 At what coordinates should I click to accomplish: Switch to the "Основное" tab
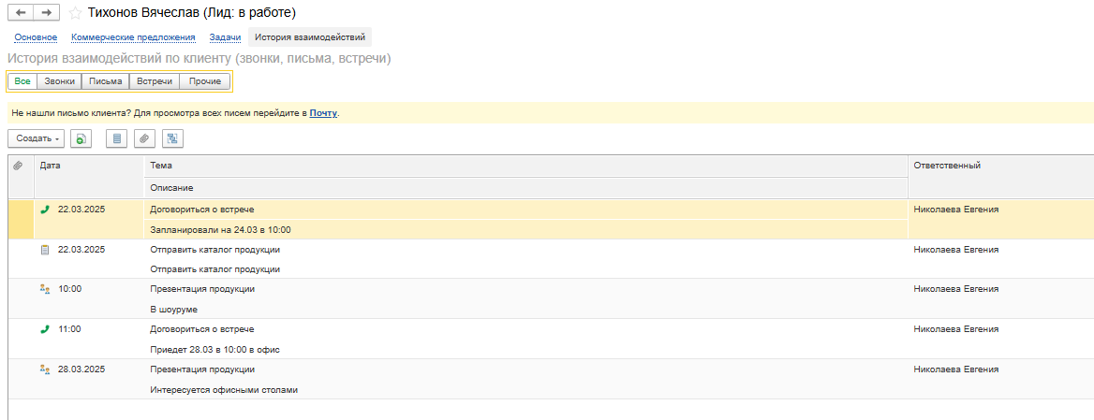tap(36, 37)
